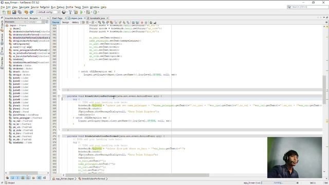329x185 pixels.
Task: Select jScrollPane1 in Navigator
Action: click(26, 115)
